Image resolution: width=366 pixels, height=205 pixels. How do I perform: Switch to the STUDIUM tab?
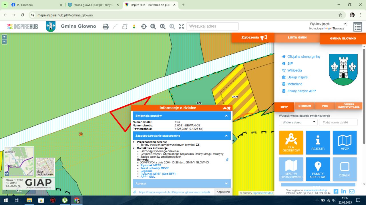(x=305, y=106)
